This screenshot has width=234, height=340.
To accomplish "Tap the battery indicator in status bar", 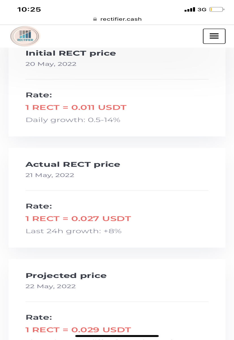I will (x=217, y=10).
